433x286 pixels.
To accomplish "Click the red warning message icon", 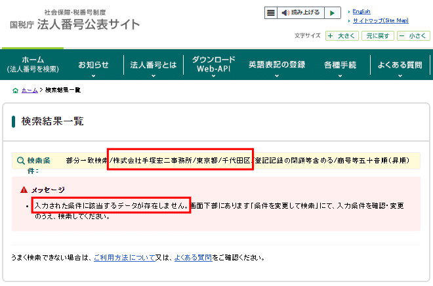I will pyautogui.click(x=24, y=190).
